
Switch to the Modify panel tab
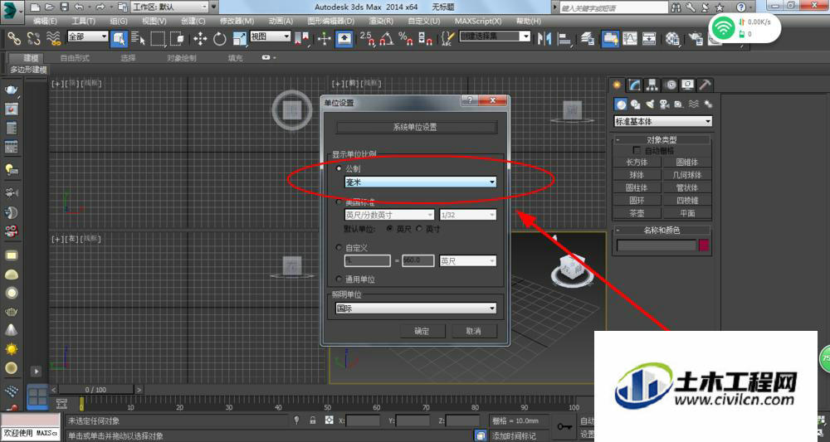coord(634,85)
